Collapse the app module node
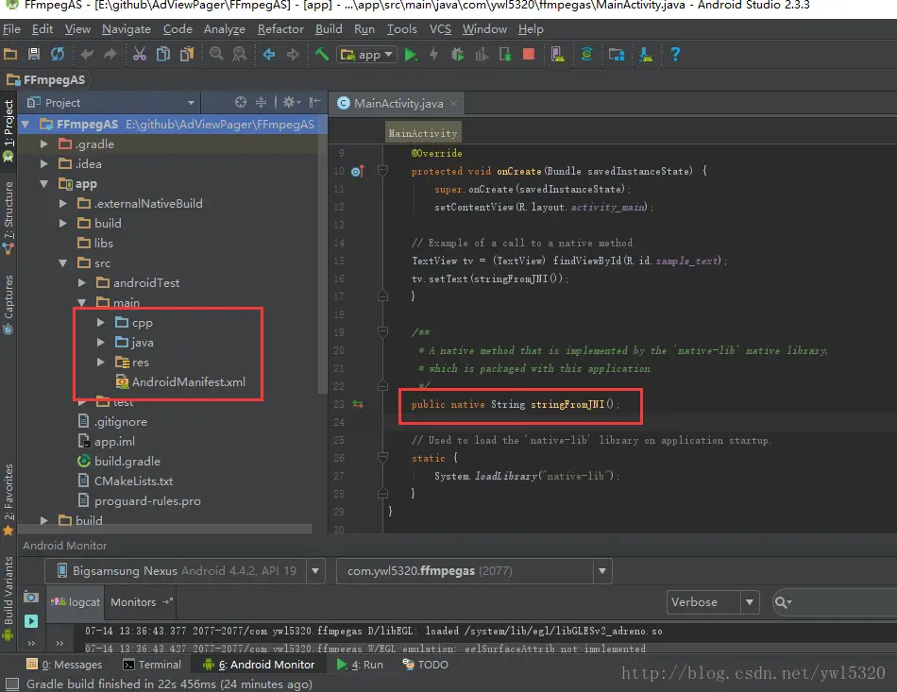897x692 pixels. click(43, 184)
